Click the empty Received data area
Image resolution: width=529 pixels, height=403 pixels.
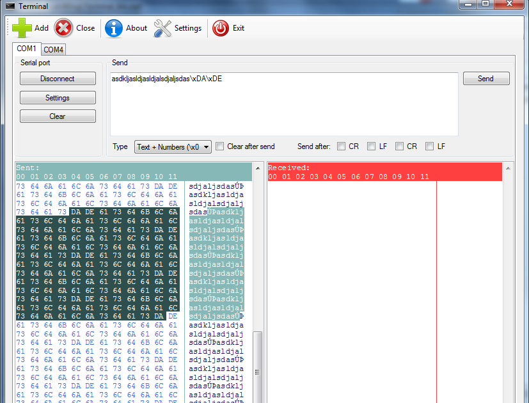(x=352, y=290)
